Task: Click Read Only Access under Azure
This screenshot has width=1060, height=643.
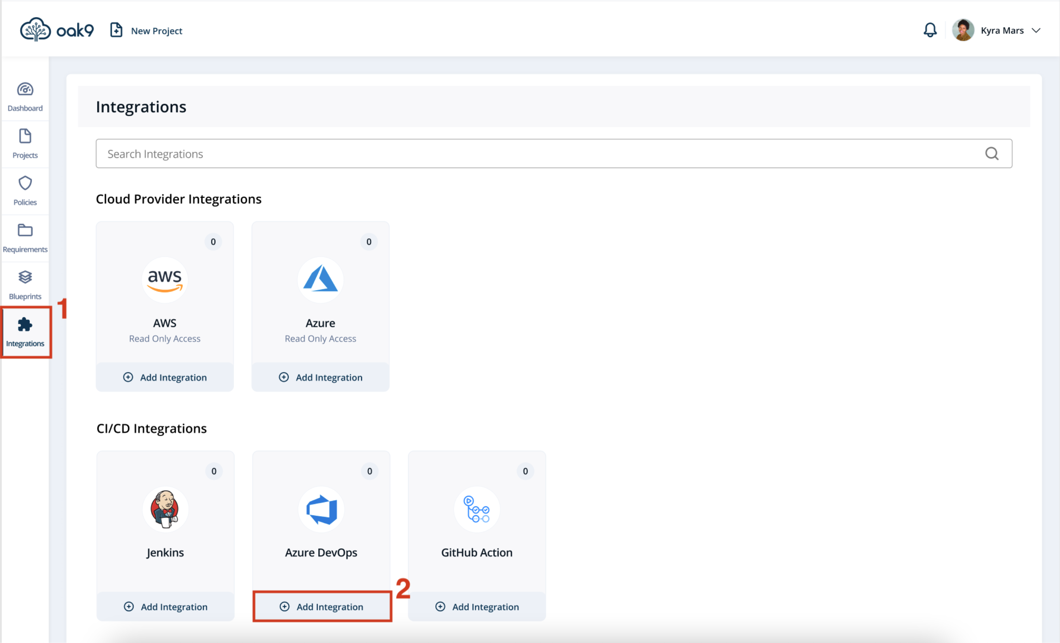Action: pyautogui.click(x=320, y=339)
